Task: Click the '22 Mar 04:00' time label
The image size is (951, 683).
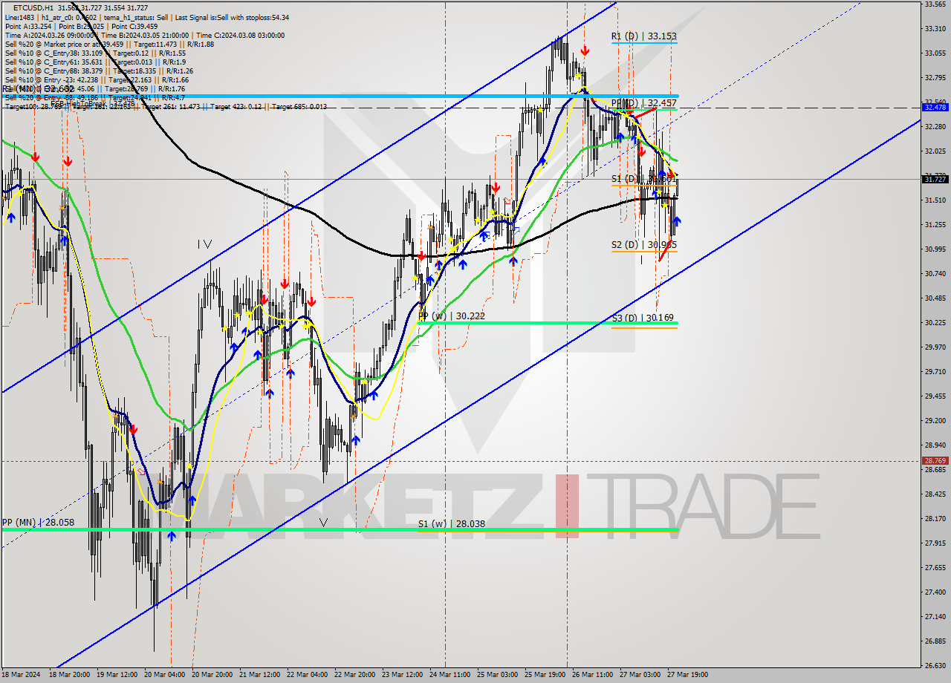Action: point(307,675)
